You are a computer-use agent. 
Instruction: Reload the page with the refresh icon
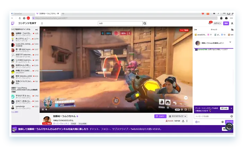click(20, 18)
